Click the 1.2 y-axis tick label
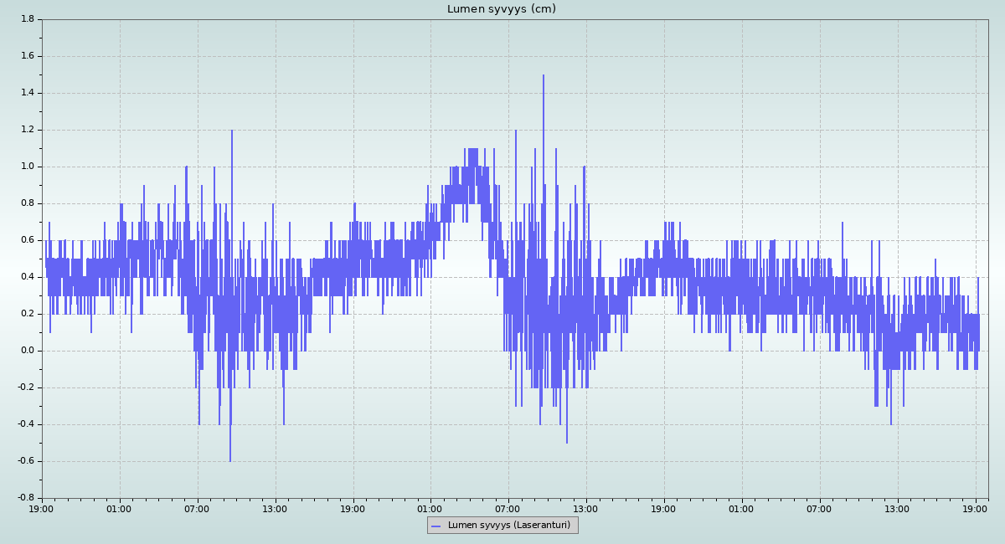The width and height of the screenshot is (1005, 544). 27,130
